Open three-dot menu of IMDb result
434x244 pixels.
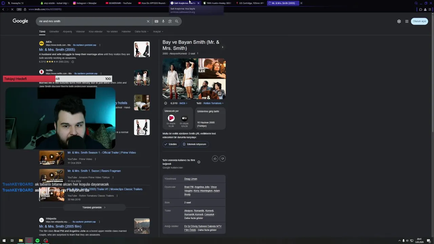(100, 45)
